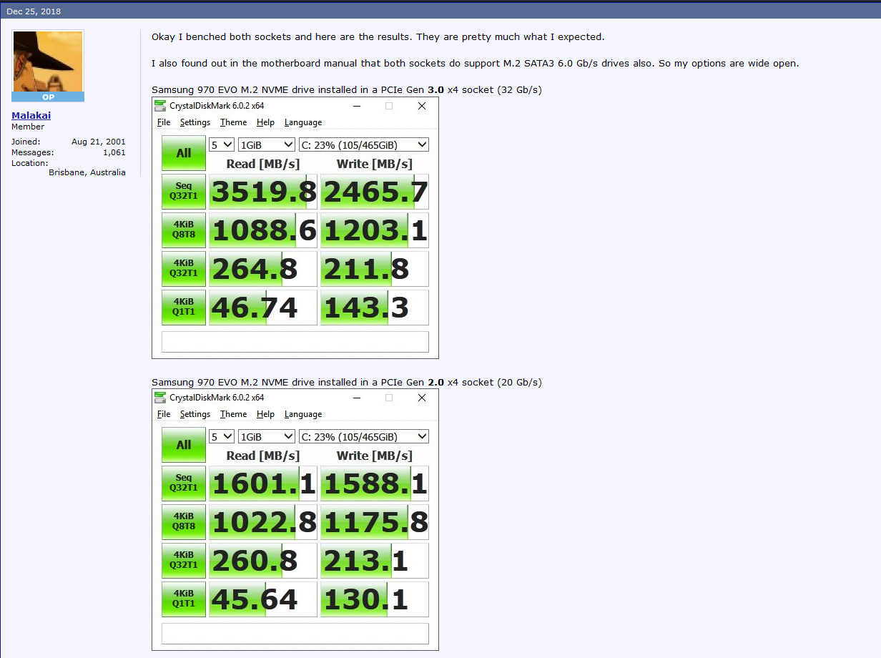Click the maximize box of the Gen 3.0 window

pyautogui.click(x=389, y=106)
